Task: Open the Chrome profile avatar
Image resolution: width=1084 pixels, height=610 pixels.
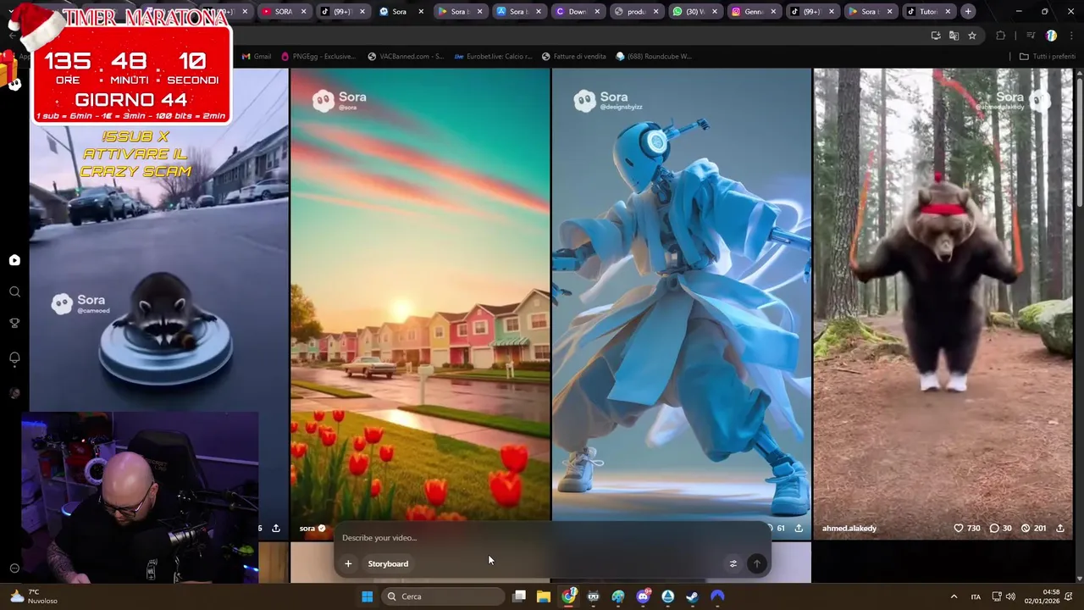Action: pyautogui.click(x=1051, y=36)
